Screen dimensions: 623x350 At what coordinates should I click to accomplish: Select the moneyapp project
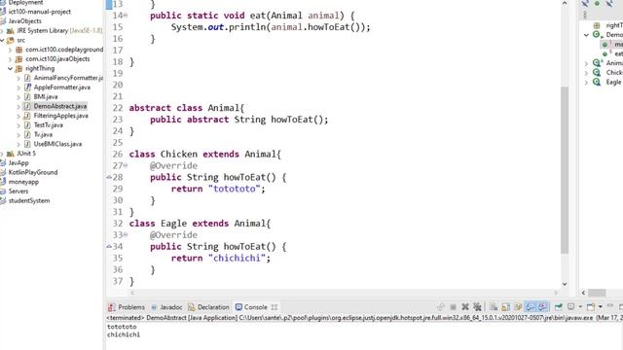[23, 182]
